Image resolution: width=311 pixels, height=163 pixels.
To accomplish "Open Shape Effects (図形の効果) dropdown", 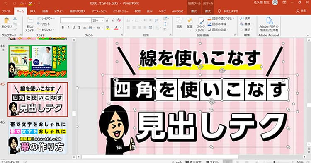I will [x=218, y=29].
